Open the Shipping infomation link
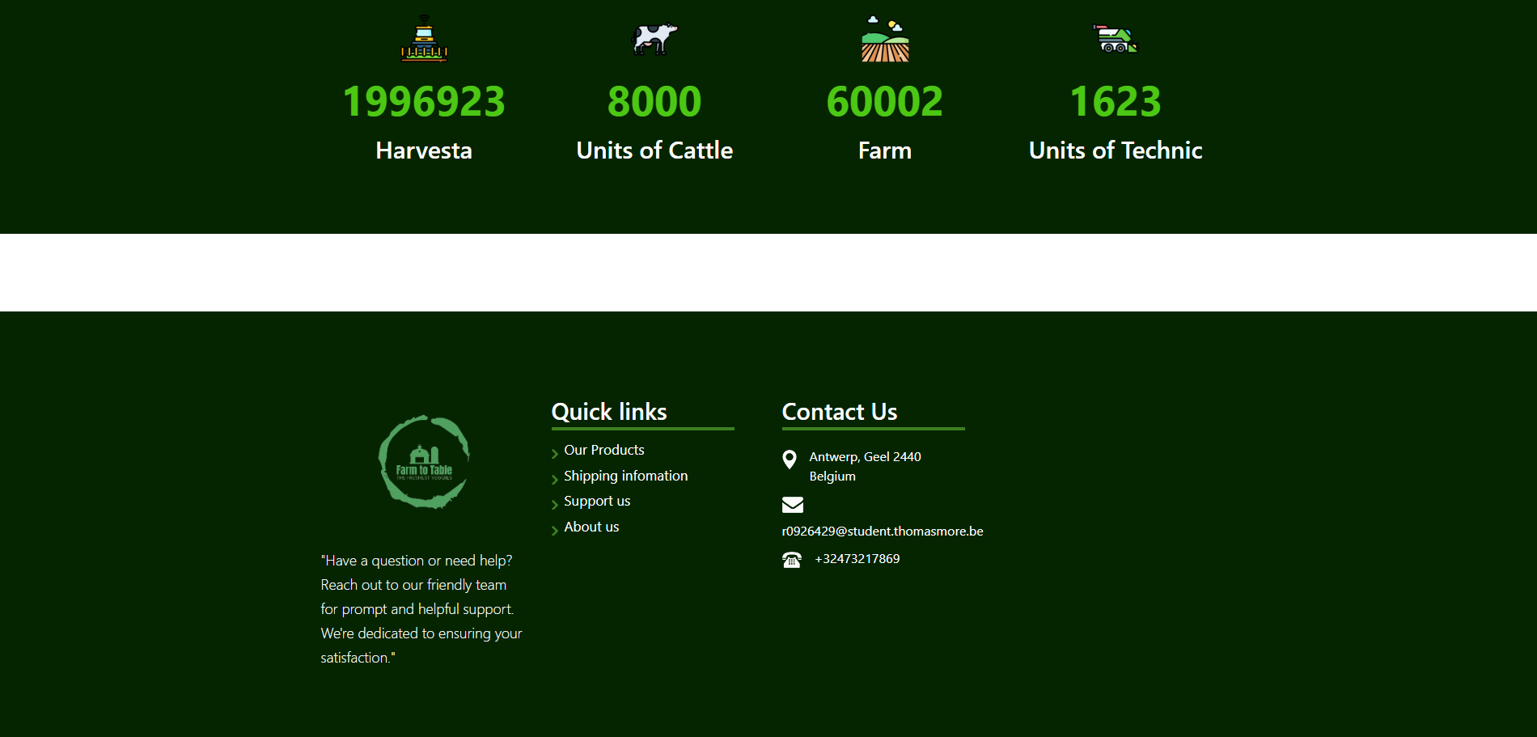 (x=626, y=476)
